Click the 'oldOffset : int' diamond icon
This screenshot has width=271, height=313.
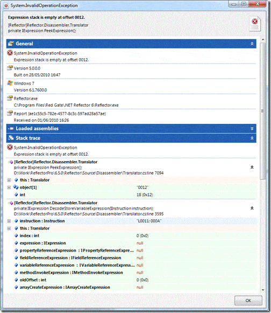(16, 280)
